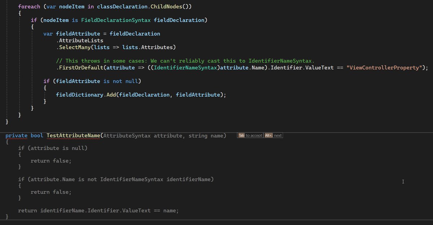Viewport: 433px width, 225px height.
Task: Click 'return false;' under the IdentifierNameSyntax check
Action: click(51, 192)
